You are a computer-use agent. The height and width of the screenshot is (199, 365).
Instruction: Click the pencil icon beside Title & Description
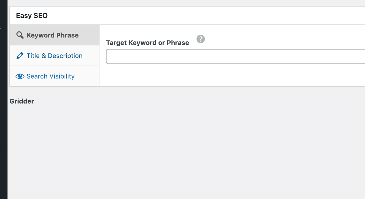(20, 55)
